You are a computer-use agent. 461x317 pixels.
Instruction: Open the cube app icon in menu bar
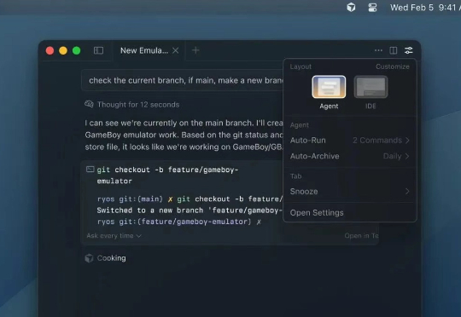[x=351, y=8]
